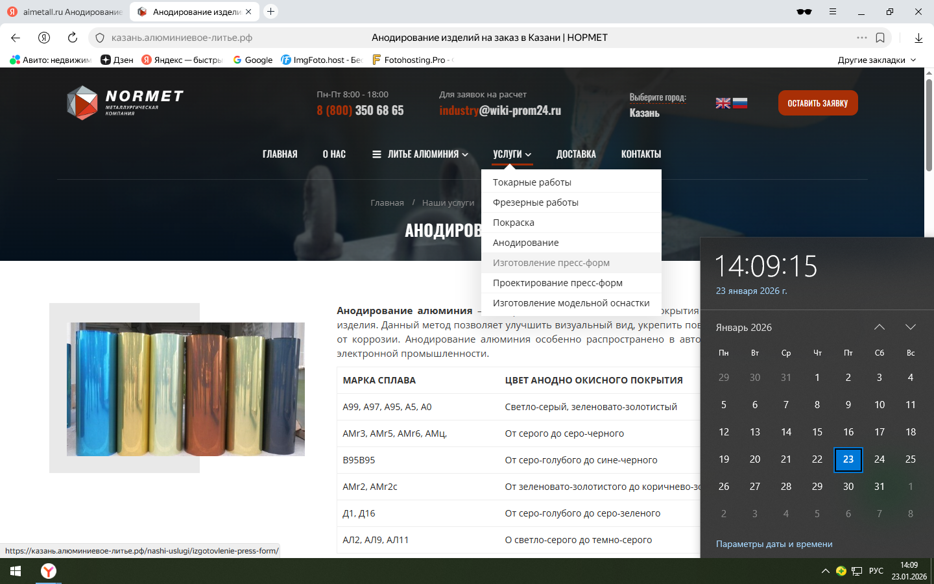The image size is (934, 584).
Task: Click the Yandex home button beside back arrow
Action: (x=44, y=38)
